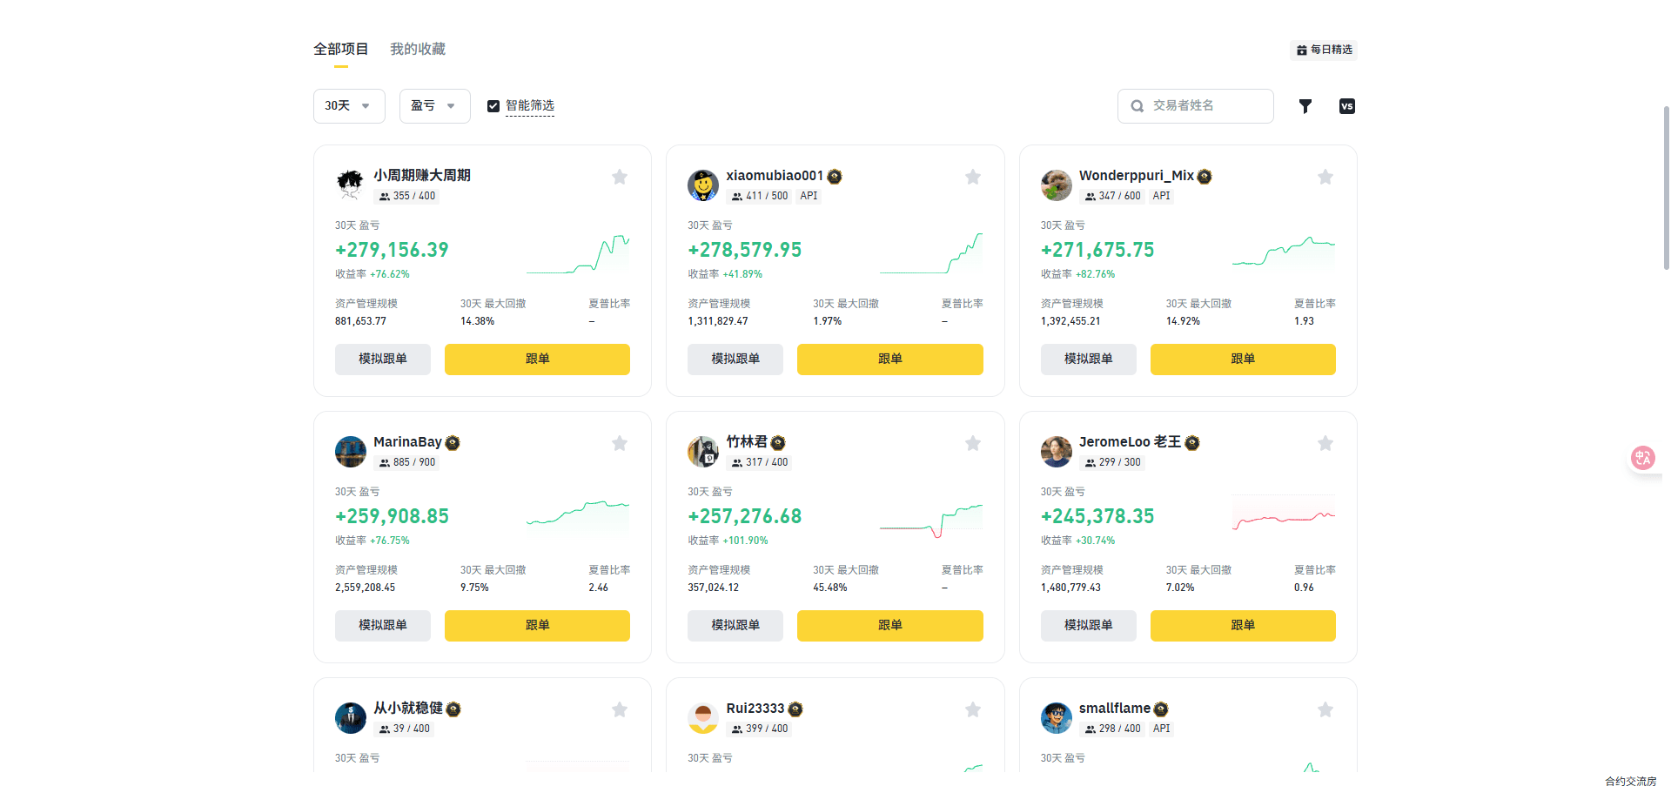Uncheck the 智能筛选 checkbox

tap(493, 106)
